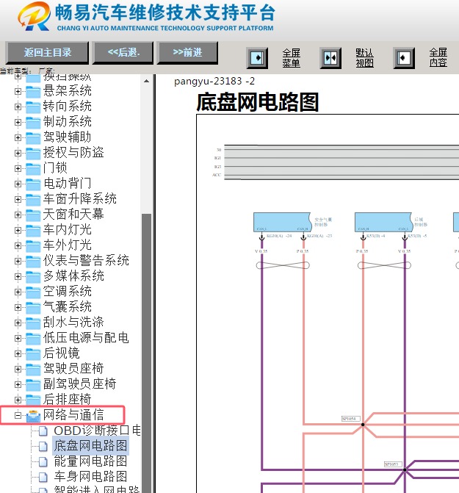The image size is (459, 493).
Task: Expand the 气囊系统 tree node
Action: [x=18, y=307]
